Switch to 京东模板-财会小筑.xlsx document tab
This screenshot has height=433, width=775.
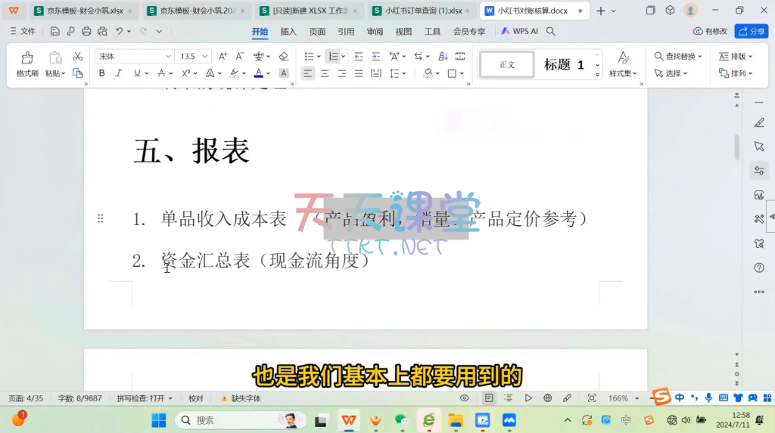click(x=79, y=11)
